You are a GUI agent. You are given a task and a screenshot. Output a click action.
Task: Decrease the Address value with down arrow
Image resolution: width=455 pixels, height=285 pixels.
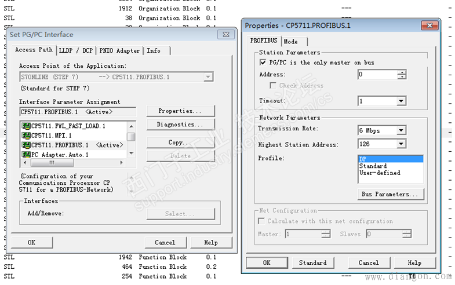click(402, 77)
